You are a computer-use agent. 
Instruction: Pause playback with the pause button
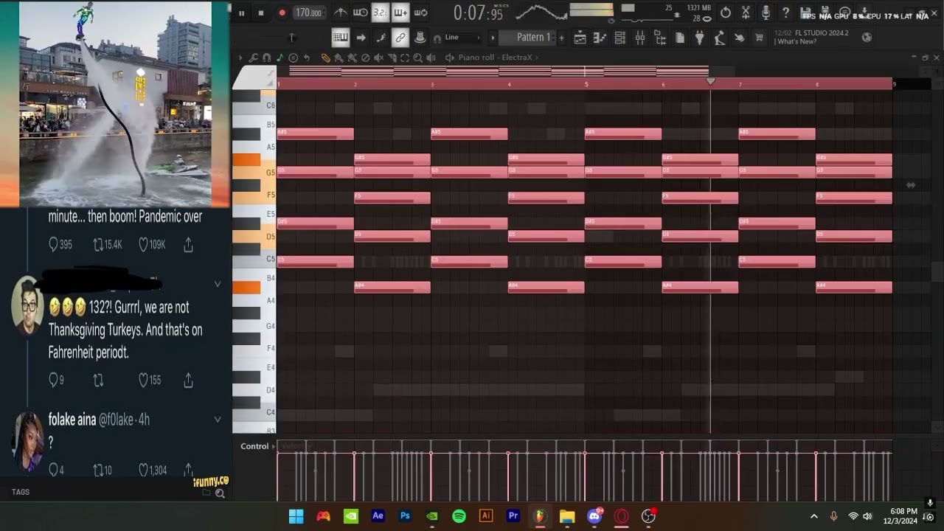[241, 13]
